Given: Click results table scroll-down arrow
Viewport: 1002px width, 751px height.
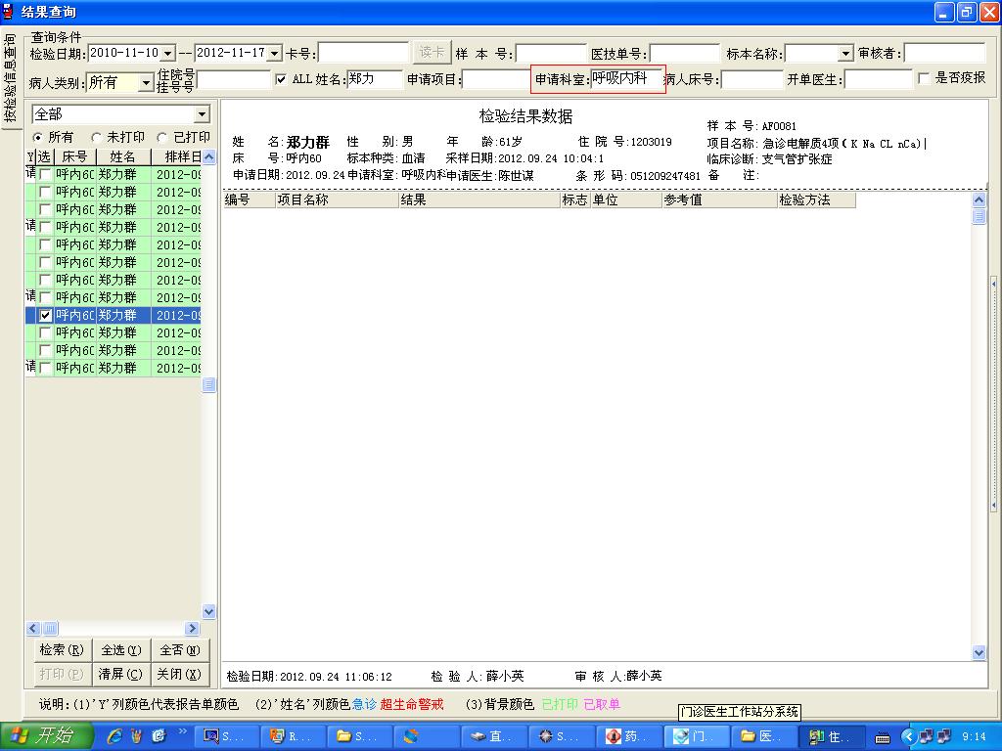Looking at the screenshot, I should coord(979,652).
